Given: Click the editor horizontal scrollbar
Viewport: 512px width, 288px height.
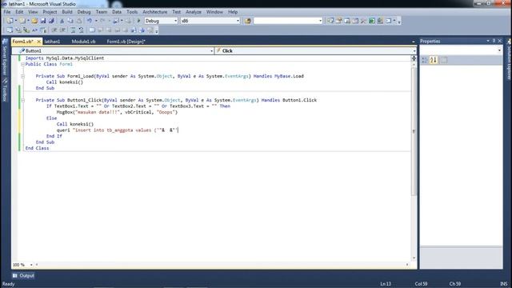Looking at the screenshot, I should tap(222, 265).
